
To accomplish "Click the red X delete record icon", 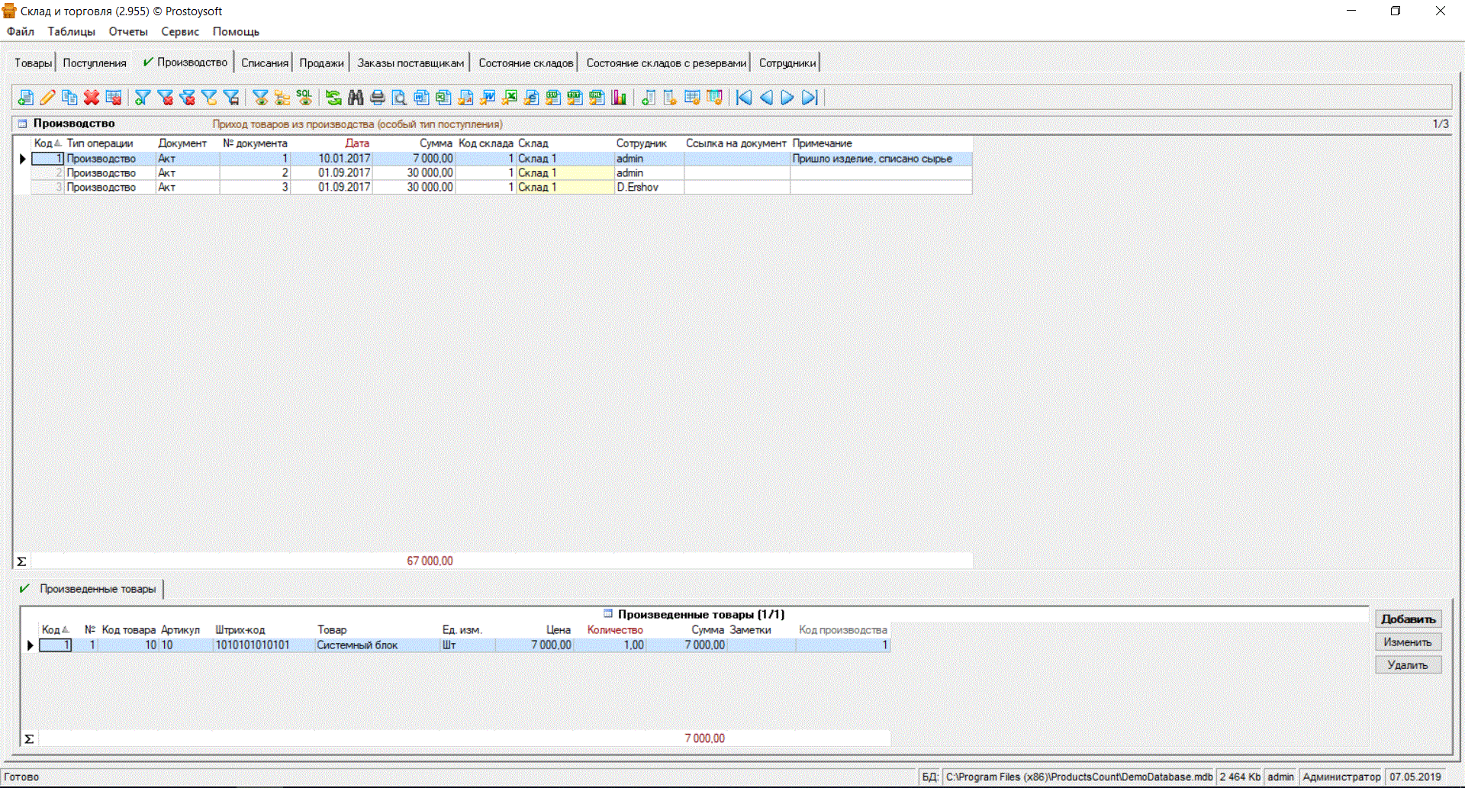I will (x=92, y=98).
